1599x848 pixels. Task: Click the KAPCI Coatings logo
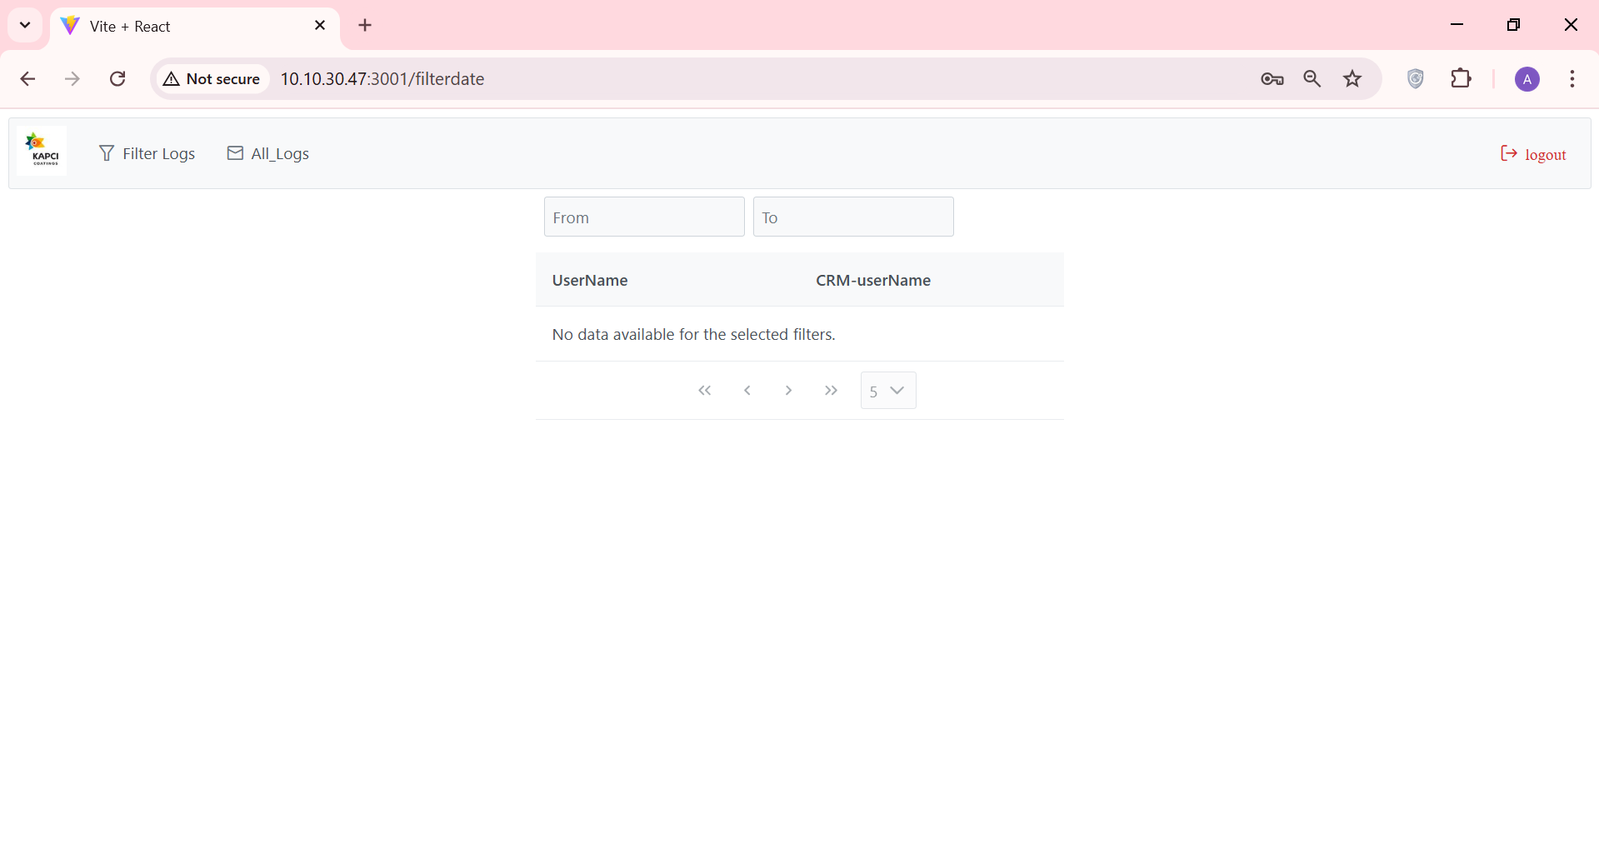(42, 150)
